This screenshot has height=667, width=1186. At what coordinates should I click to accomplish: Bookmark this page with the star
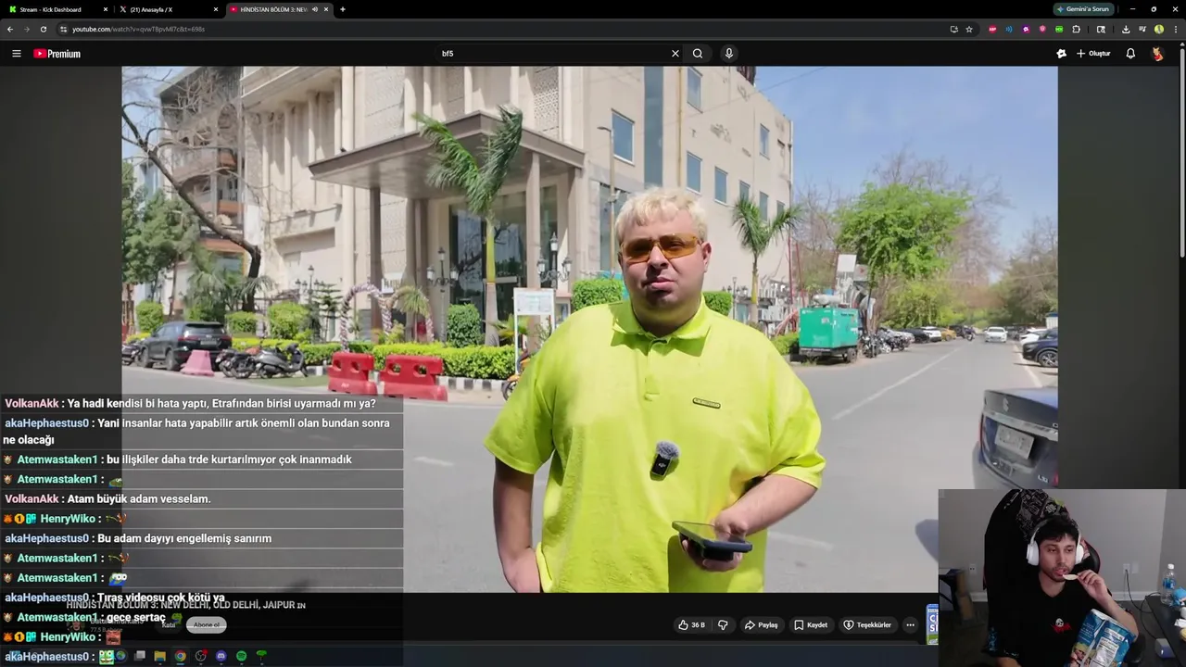coord(969,29)
